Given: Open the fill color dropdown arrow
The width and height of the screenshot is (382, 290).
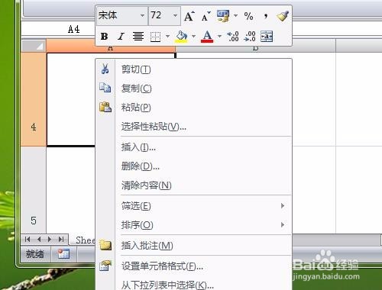Looking at the screenshot, I should (x=193, y=37).
